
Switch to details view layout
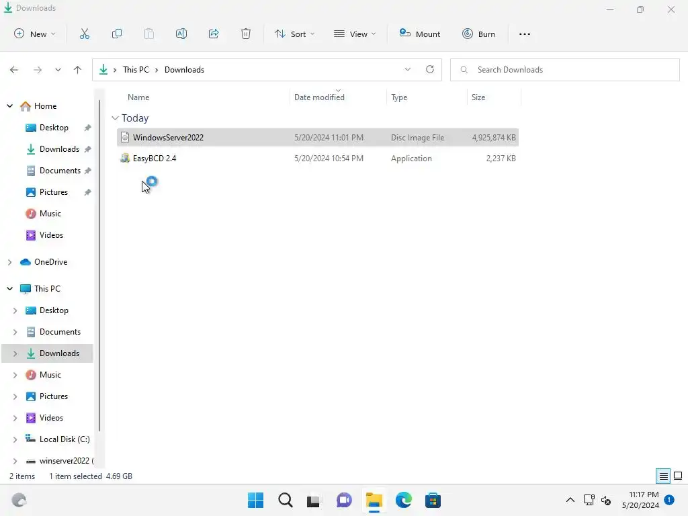(663, 476)
